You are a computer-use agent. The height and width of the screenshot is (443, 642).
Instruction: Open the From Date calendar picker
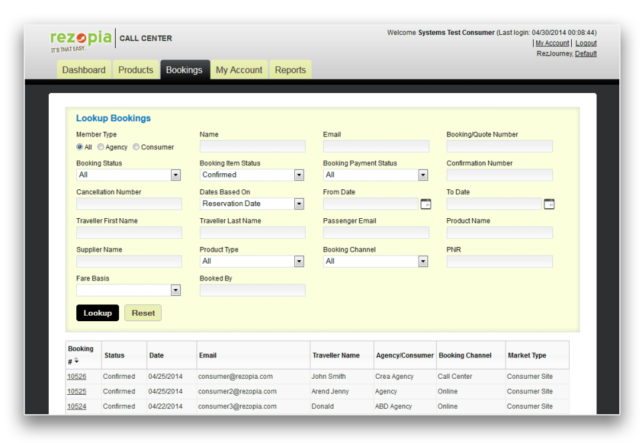(x=426, y=204)
